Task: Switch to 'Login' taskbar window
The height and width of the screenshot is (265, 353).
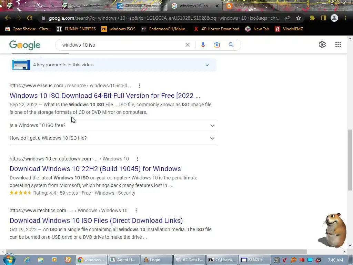Action: 157,260
